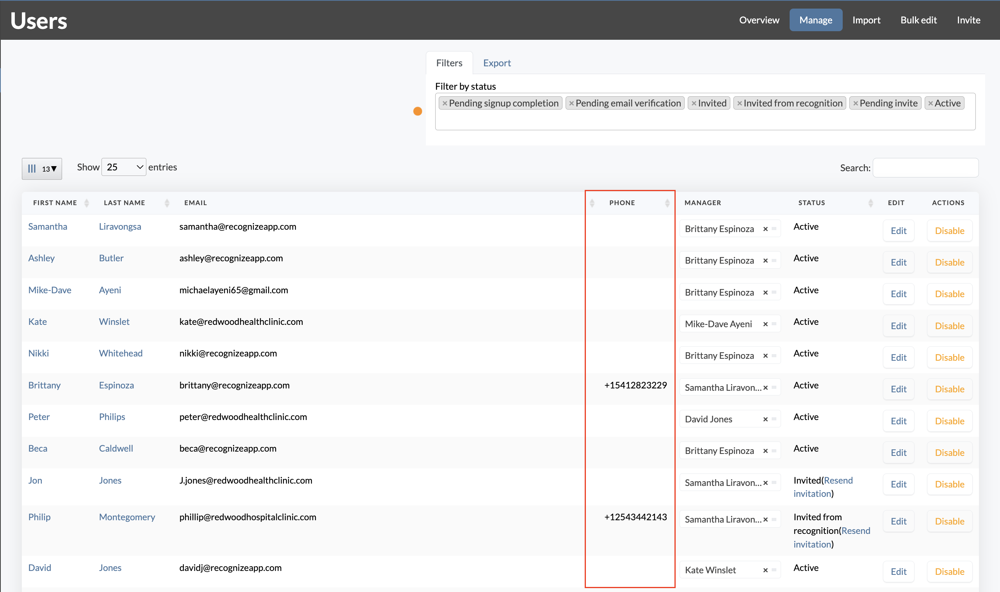Screen dimensions: 1000x592
Task: Go to the Overview section
Action: click(x=759, y=20)
